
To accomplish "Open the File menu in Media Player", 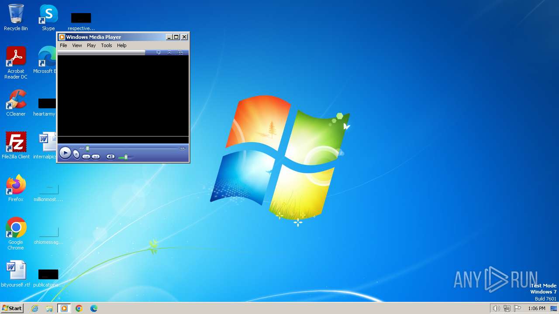I will (x=63, y=45).
